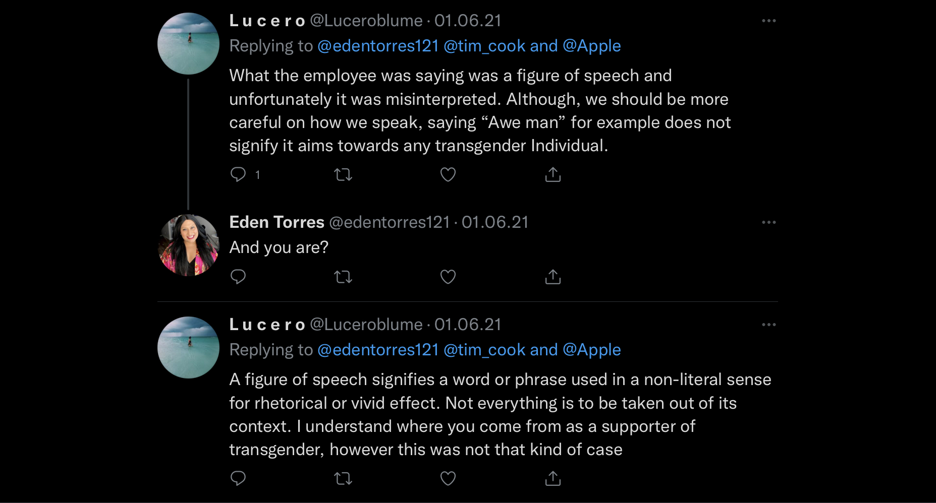This screenshot has width=936, height=503.
Task: Open more options on first Lucero tweet
Action: (x=769, y=21)
